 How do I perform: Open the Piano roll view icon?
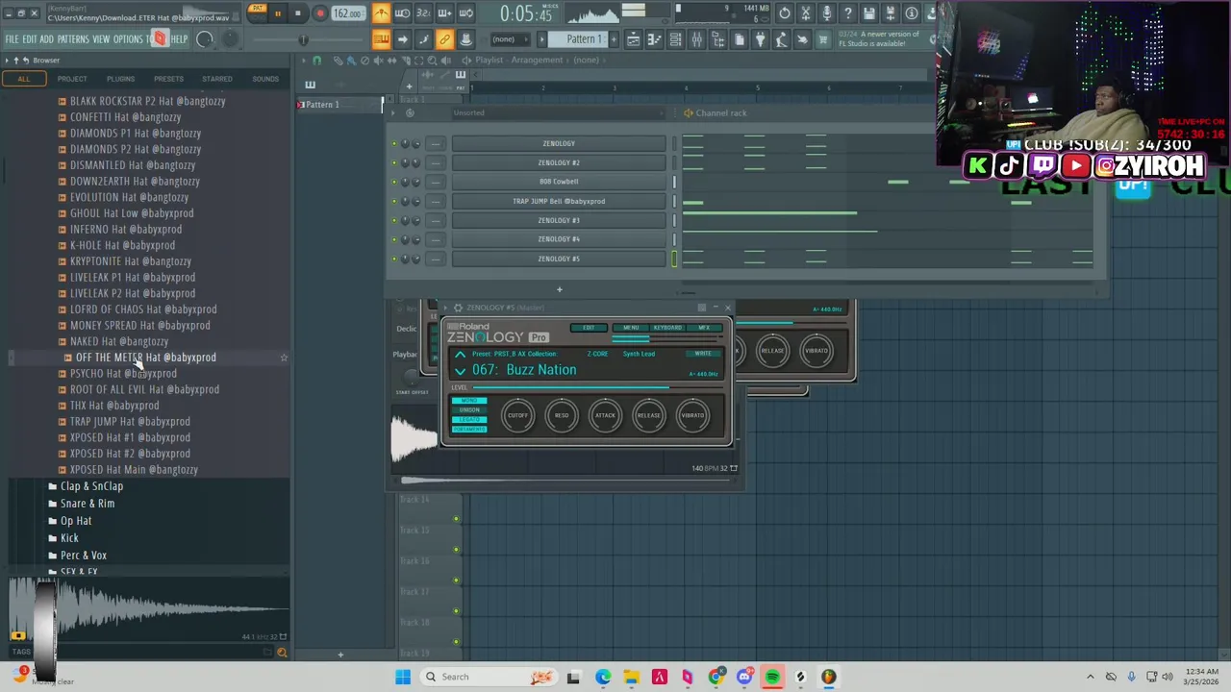(655, 39)
